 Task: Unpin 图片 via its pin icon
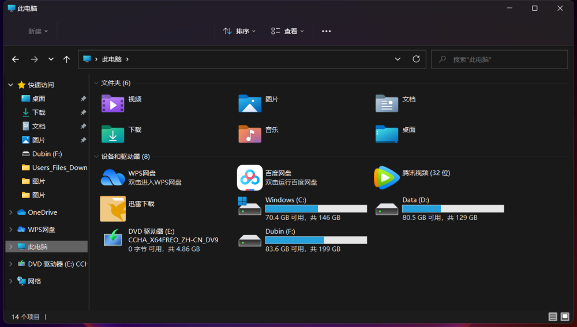click(x=83, y=140)
